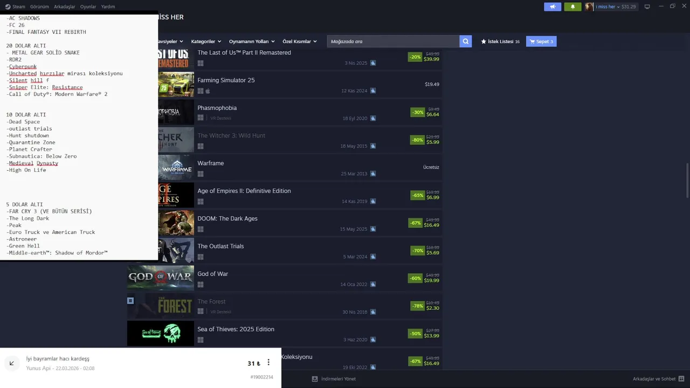Viewport: 690px width, 388px height.
Task: Click the Big Picture mode monitor icon
Action: coord(647,6)
